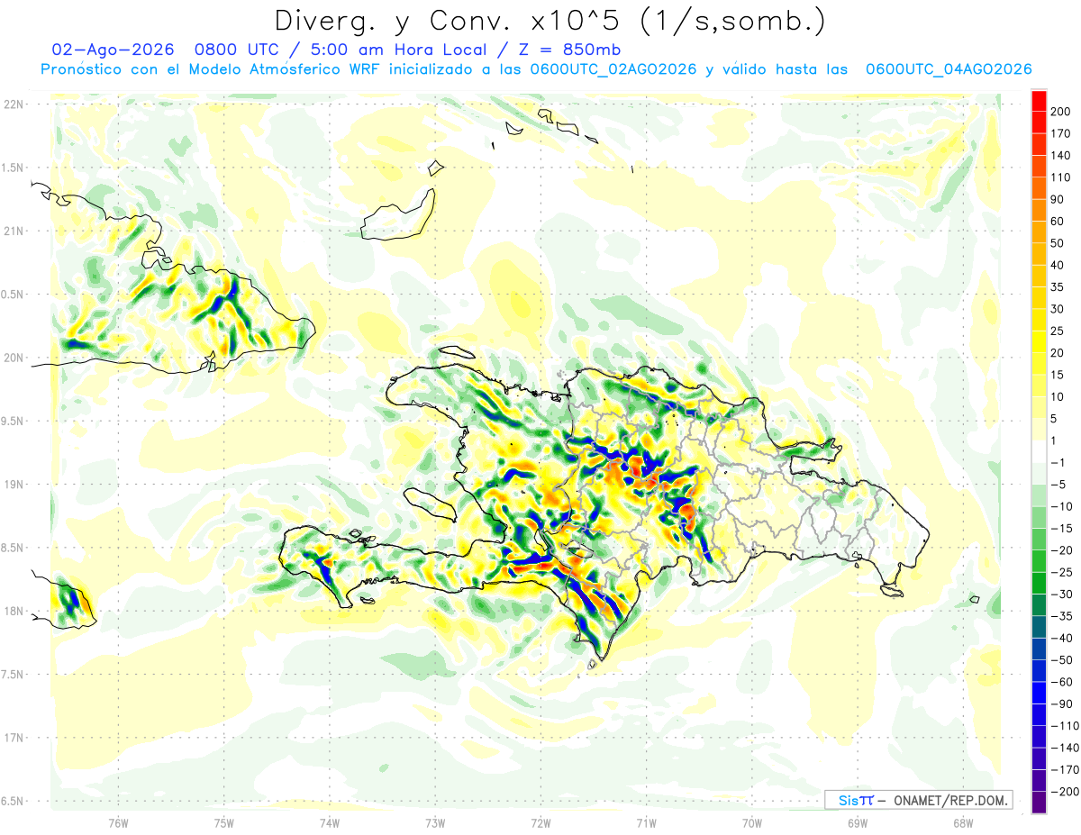Click the darkest purple swatch below -200
The image size is (1081, 835).
[1039, 803]
